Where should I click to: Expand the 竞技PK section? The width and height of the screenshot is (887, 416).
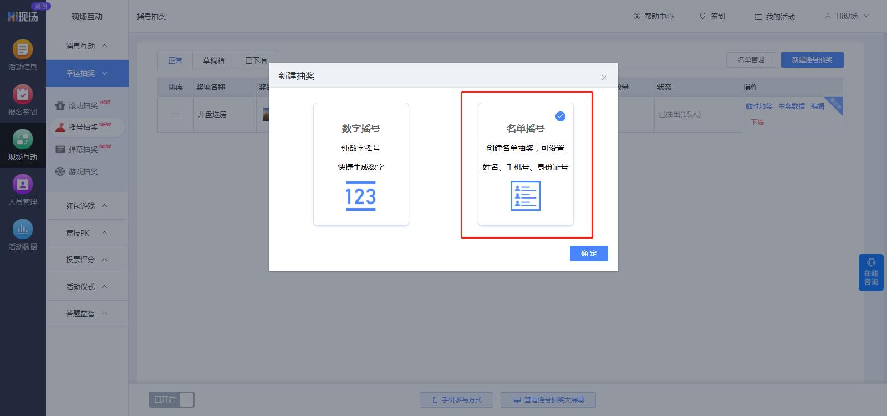click(87, 233)
